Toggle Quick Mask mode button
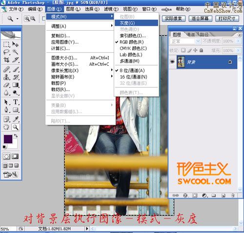This screenshot has height=233, width=244. click(15, 156)
